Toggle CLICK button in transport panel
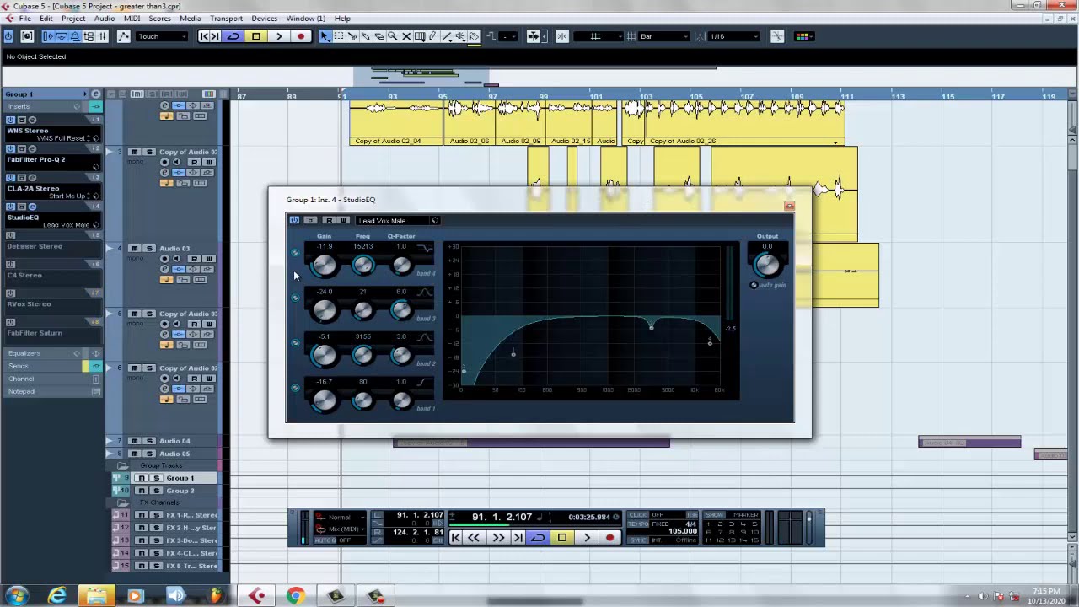Image resolution: width=1079 pixels, height=607 pixels. (x=638, y=514)
